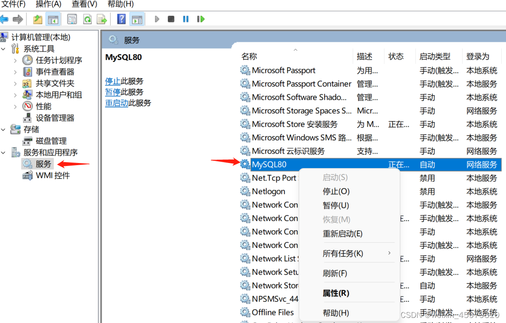Open the View (查看) menu
The height and width of the screenshot is (323, 506).
[84, 4]
